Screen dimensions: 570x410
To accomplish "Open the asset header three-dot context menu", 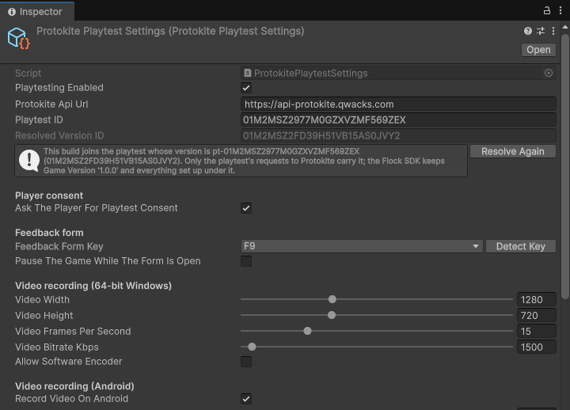I will coord(553,31).
